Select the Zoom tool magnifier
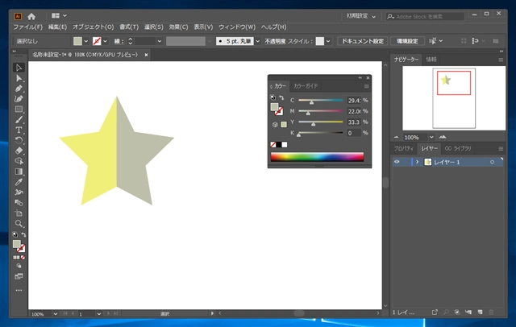 click(x=19, y=224)
